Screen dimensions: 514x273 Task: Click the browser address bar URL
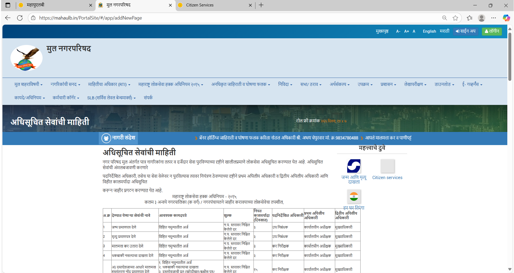pyautogui.click(x=90, y=18)
